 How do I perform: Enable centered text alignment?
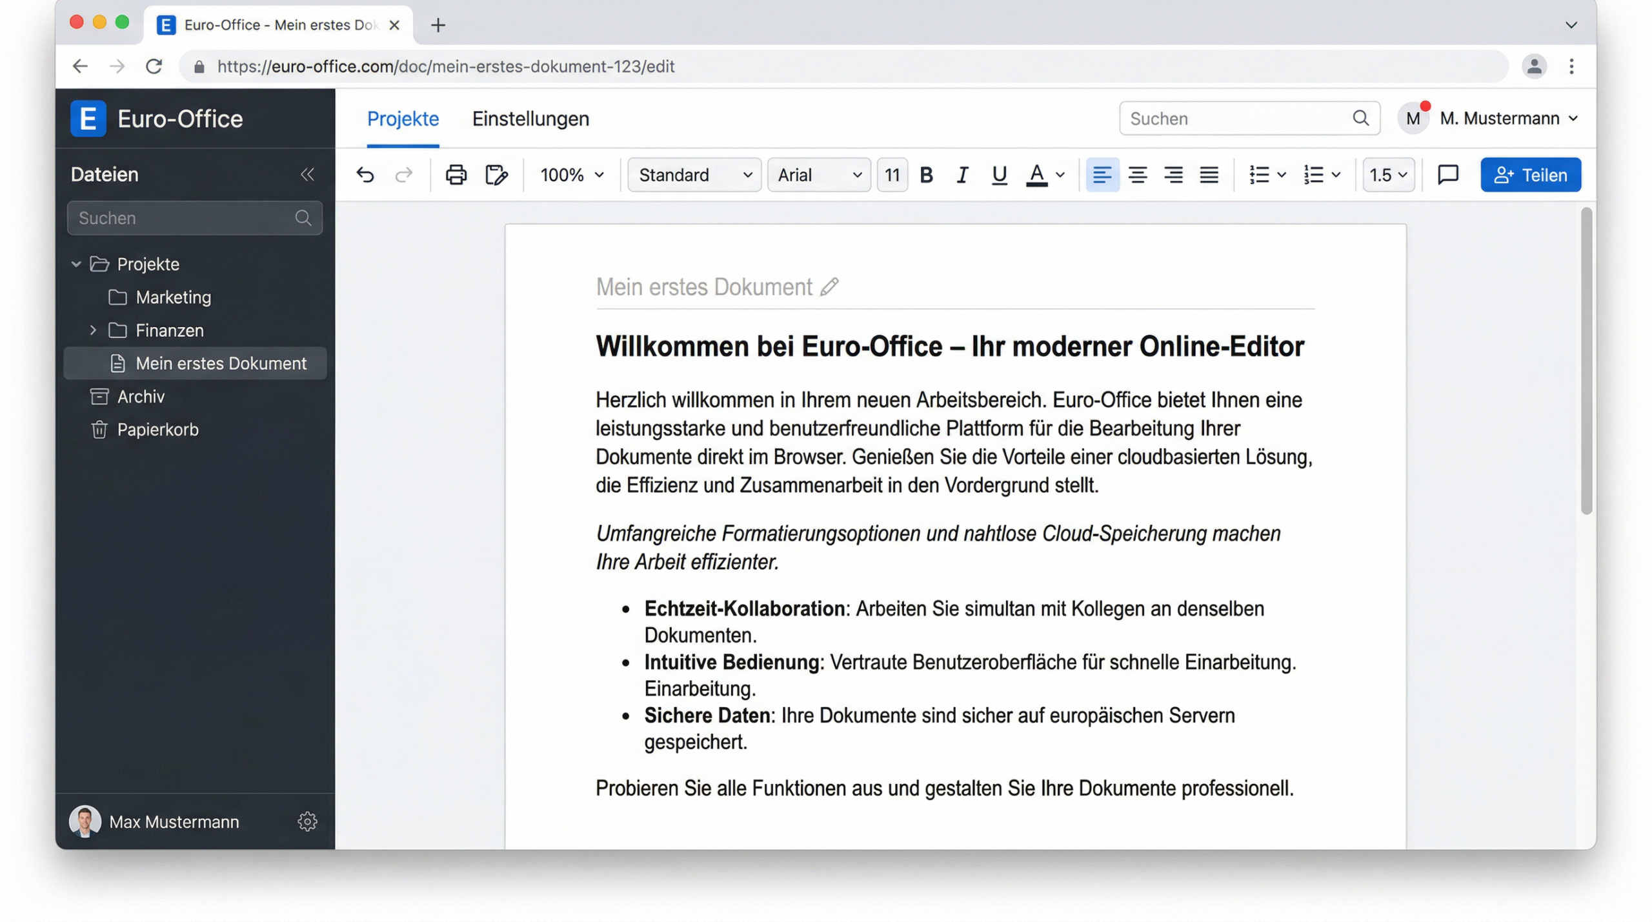1138,175
